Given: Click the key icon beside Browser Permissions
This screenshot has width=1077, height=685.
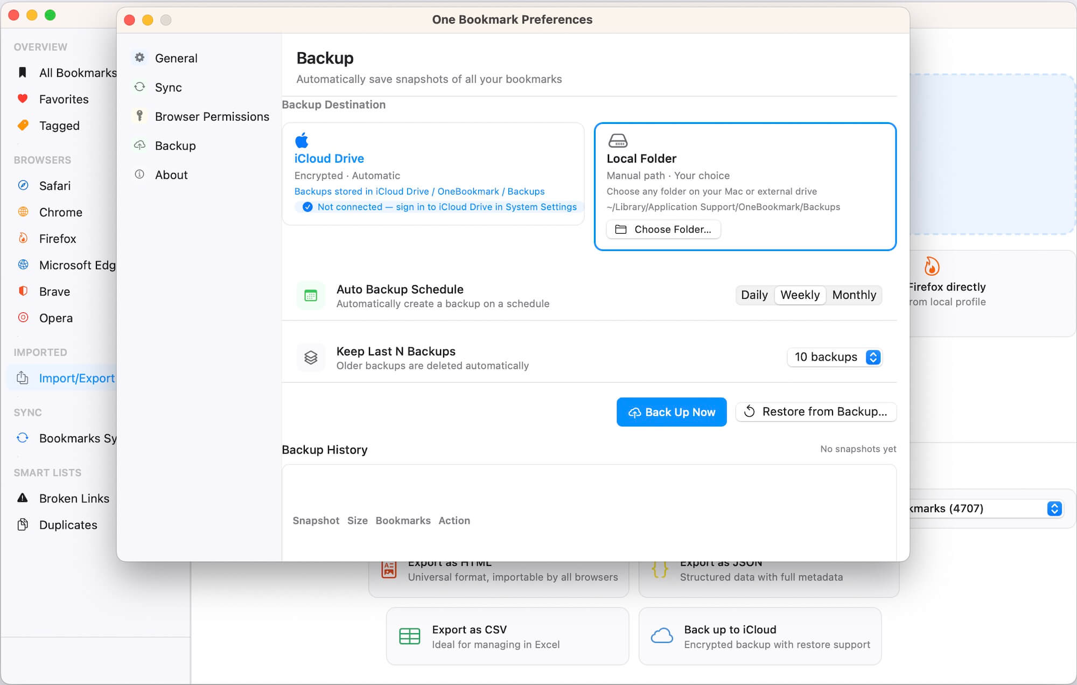Looking at the screenshot, I should (x=139, y=115).
